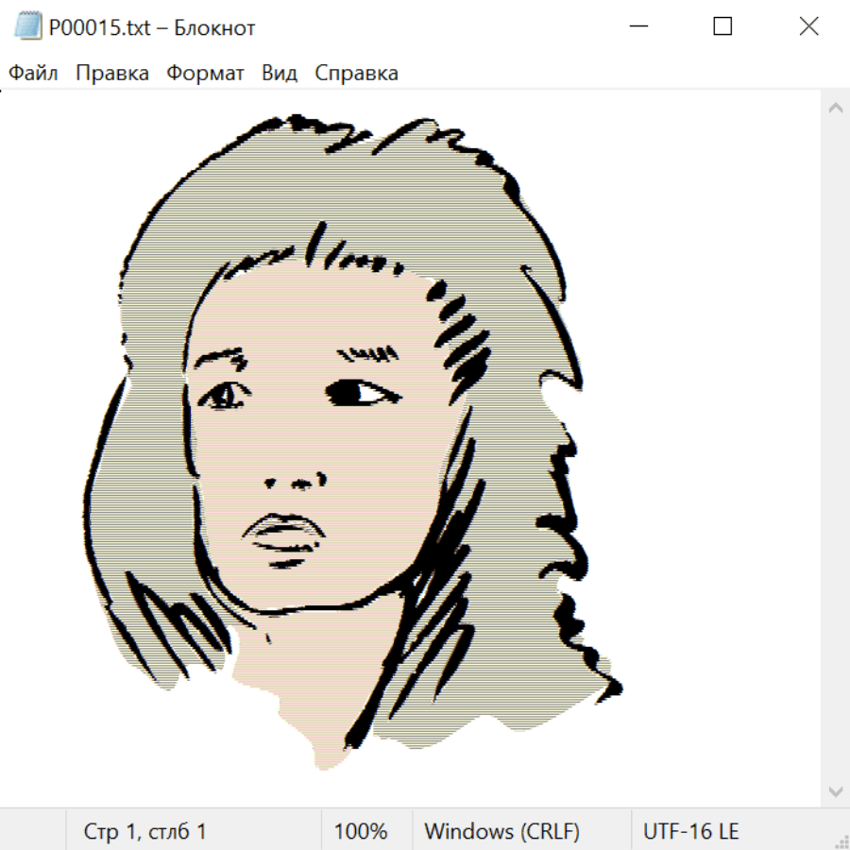Click the 100% zoom level in status bar
The image size is (850, 850).
click(x=361, y=832)
